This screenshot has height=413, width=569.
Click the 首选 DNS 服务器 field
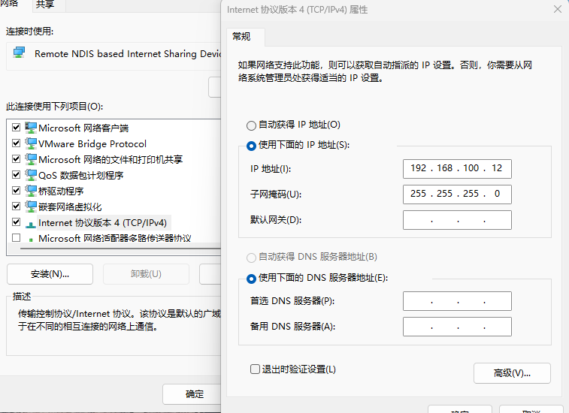pyautogui.click(x=457, y=301)
